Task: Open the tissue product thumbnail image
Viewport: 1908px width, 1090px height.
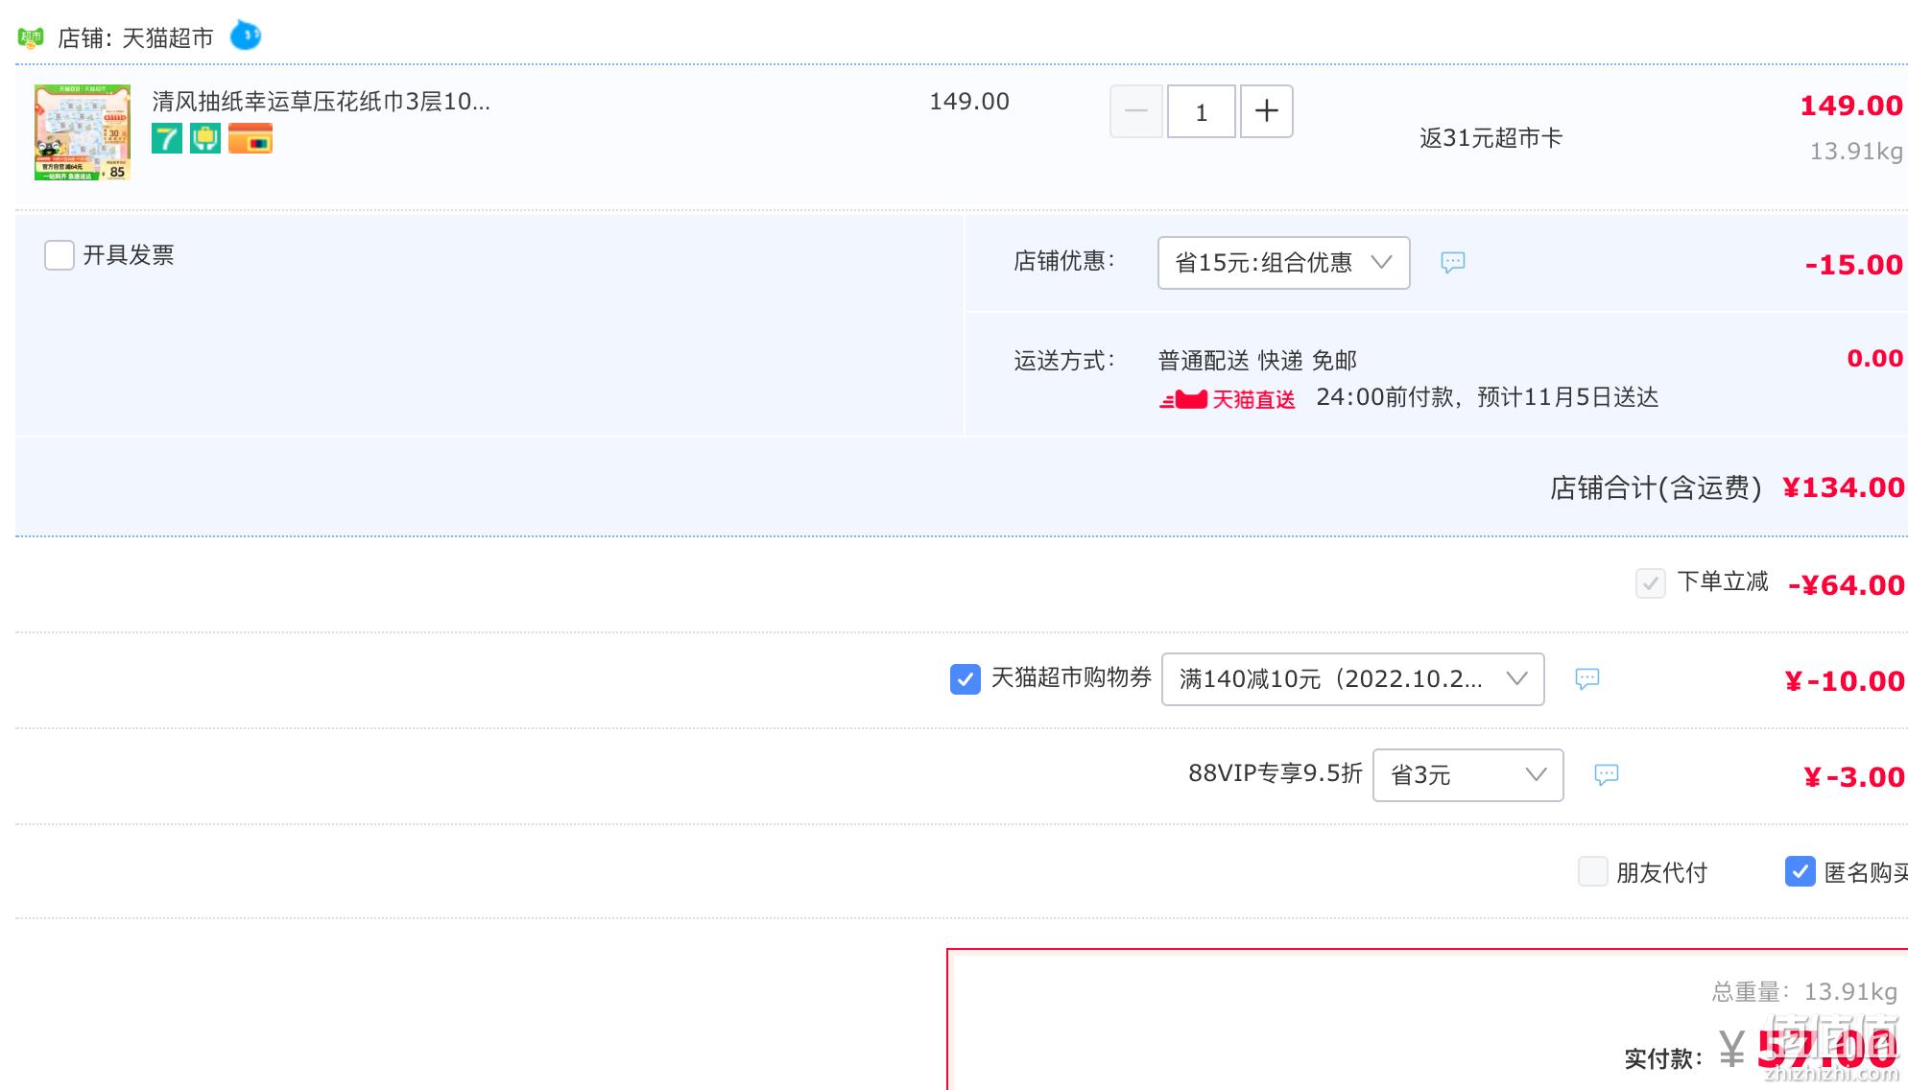Action: point(83,131)
